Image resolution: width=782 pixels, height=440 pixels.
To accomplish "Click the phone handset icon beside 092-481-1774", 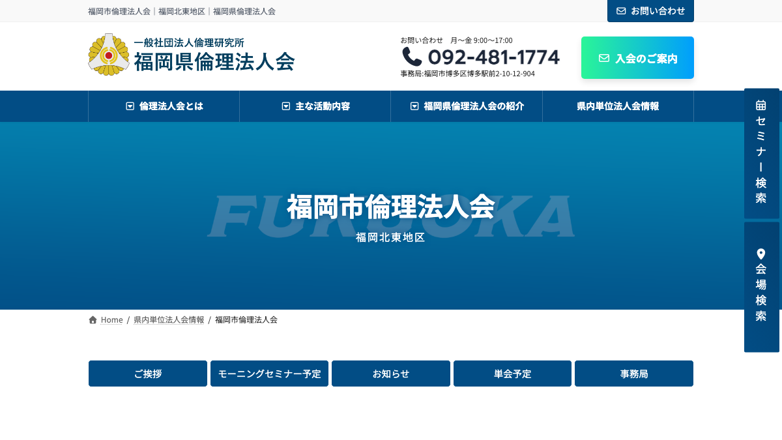I will coord(412,57).
